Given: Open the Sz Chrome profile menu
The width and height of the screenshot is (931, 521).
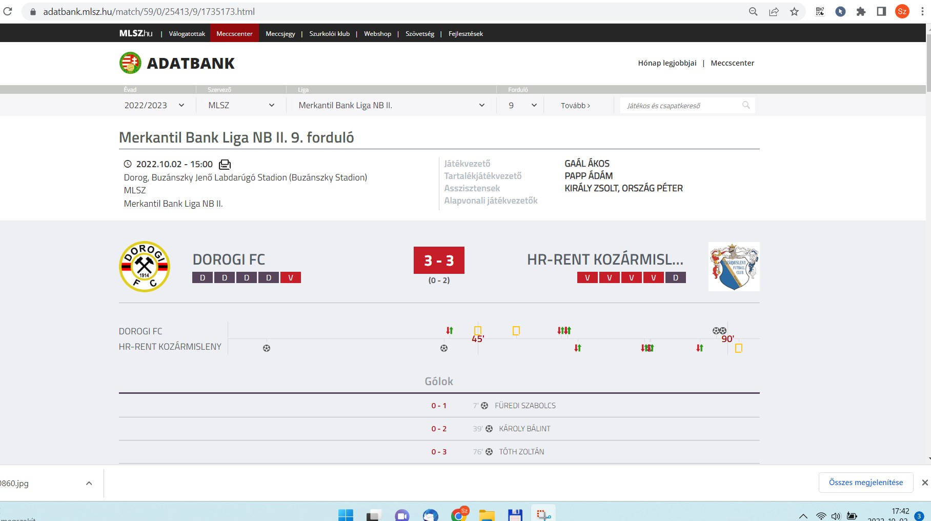Looking at the screenshot, I should tap(902, 11).
